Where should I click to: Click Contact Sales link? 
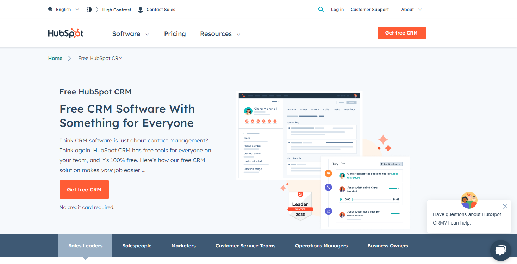(x=161, y=10)
